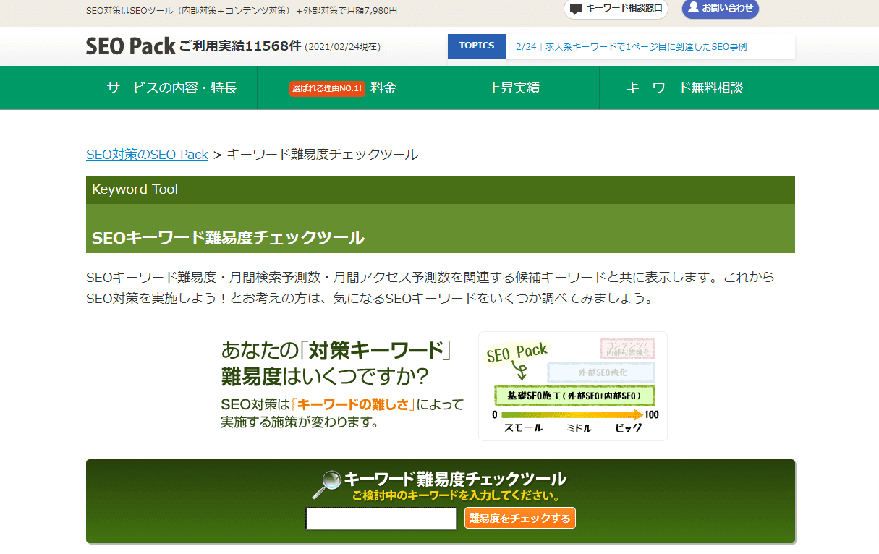Click the TOPICS label

pos(477,46)
